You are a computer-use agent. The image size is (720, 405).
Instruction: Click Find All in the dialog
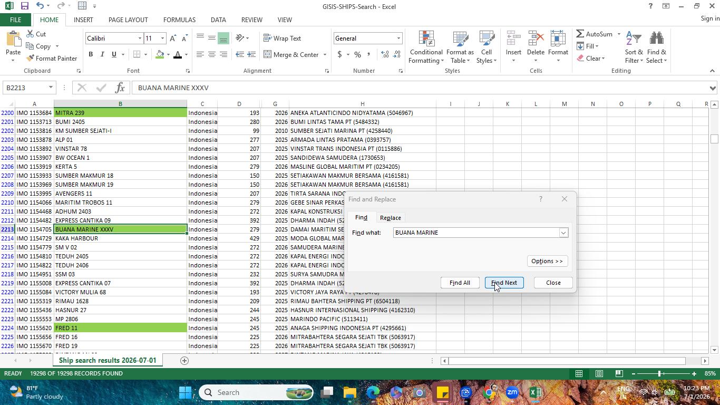460,283
